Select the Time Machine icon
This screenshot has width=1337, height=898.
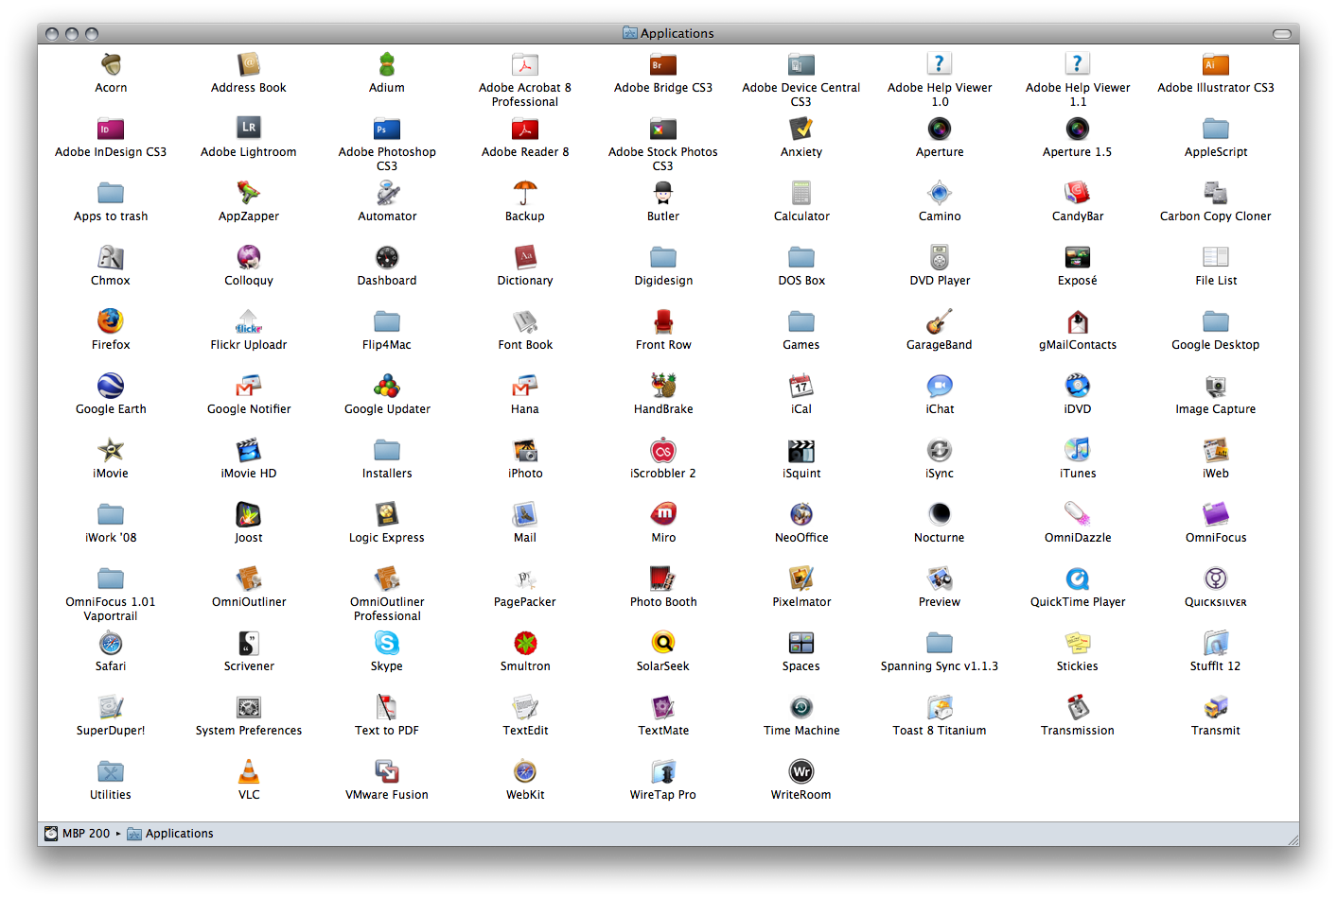click(801, 707)
